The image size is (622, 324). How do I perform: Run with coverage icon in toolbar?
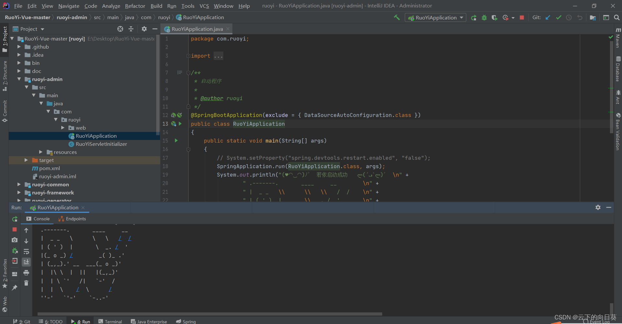coord(494,18)
